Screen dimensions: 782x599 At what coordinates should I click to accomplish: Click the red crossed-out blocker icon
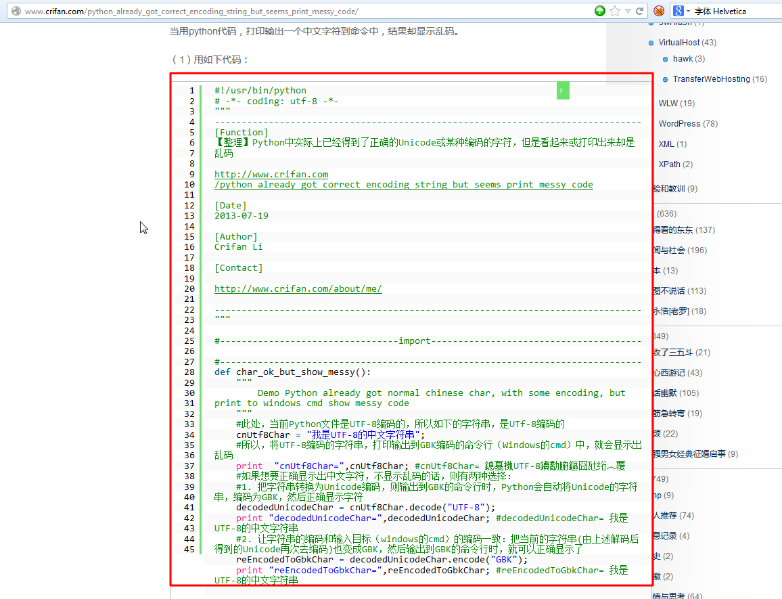point(659,11)
